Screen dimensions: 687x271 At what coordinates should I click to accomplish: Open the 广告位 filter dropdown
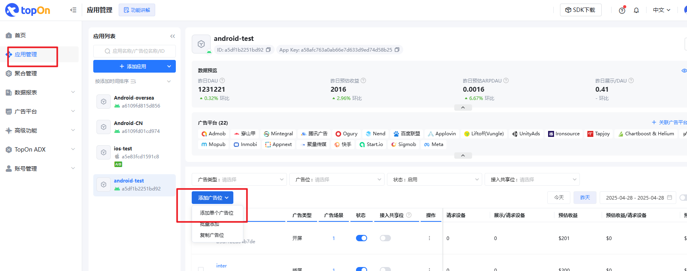coord(337,179)
